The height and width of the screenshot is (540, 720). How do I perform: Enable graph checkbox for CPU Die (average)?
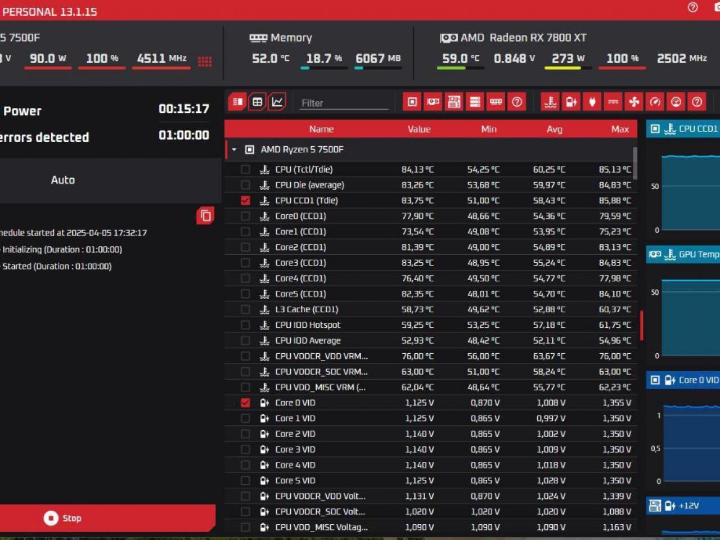245,185
